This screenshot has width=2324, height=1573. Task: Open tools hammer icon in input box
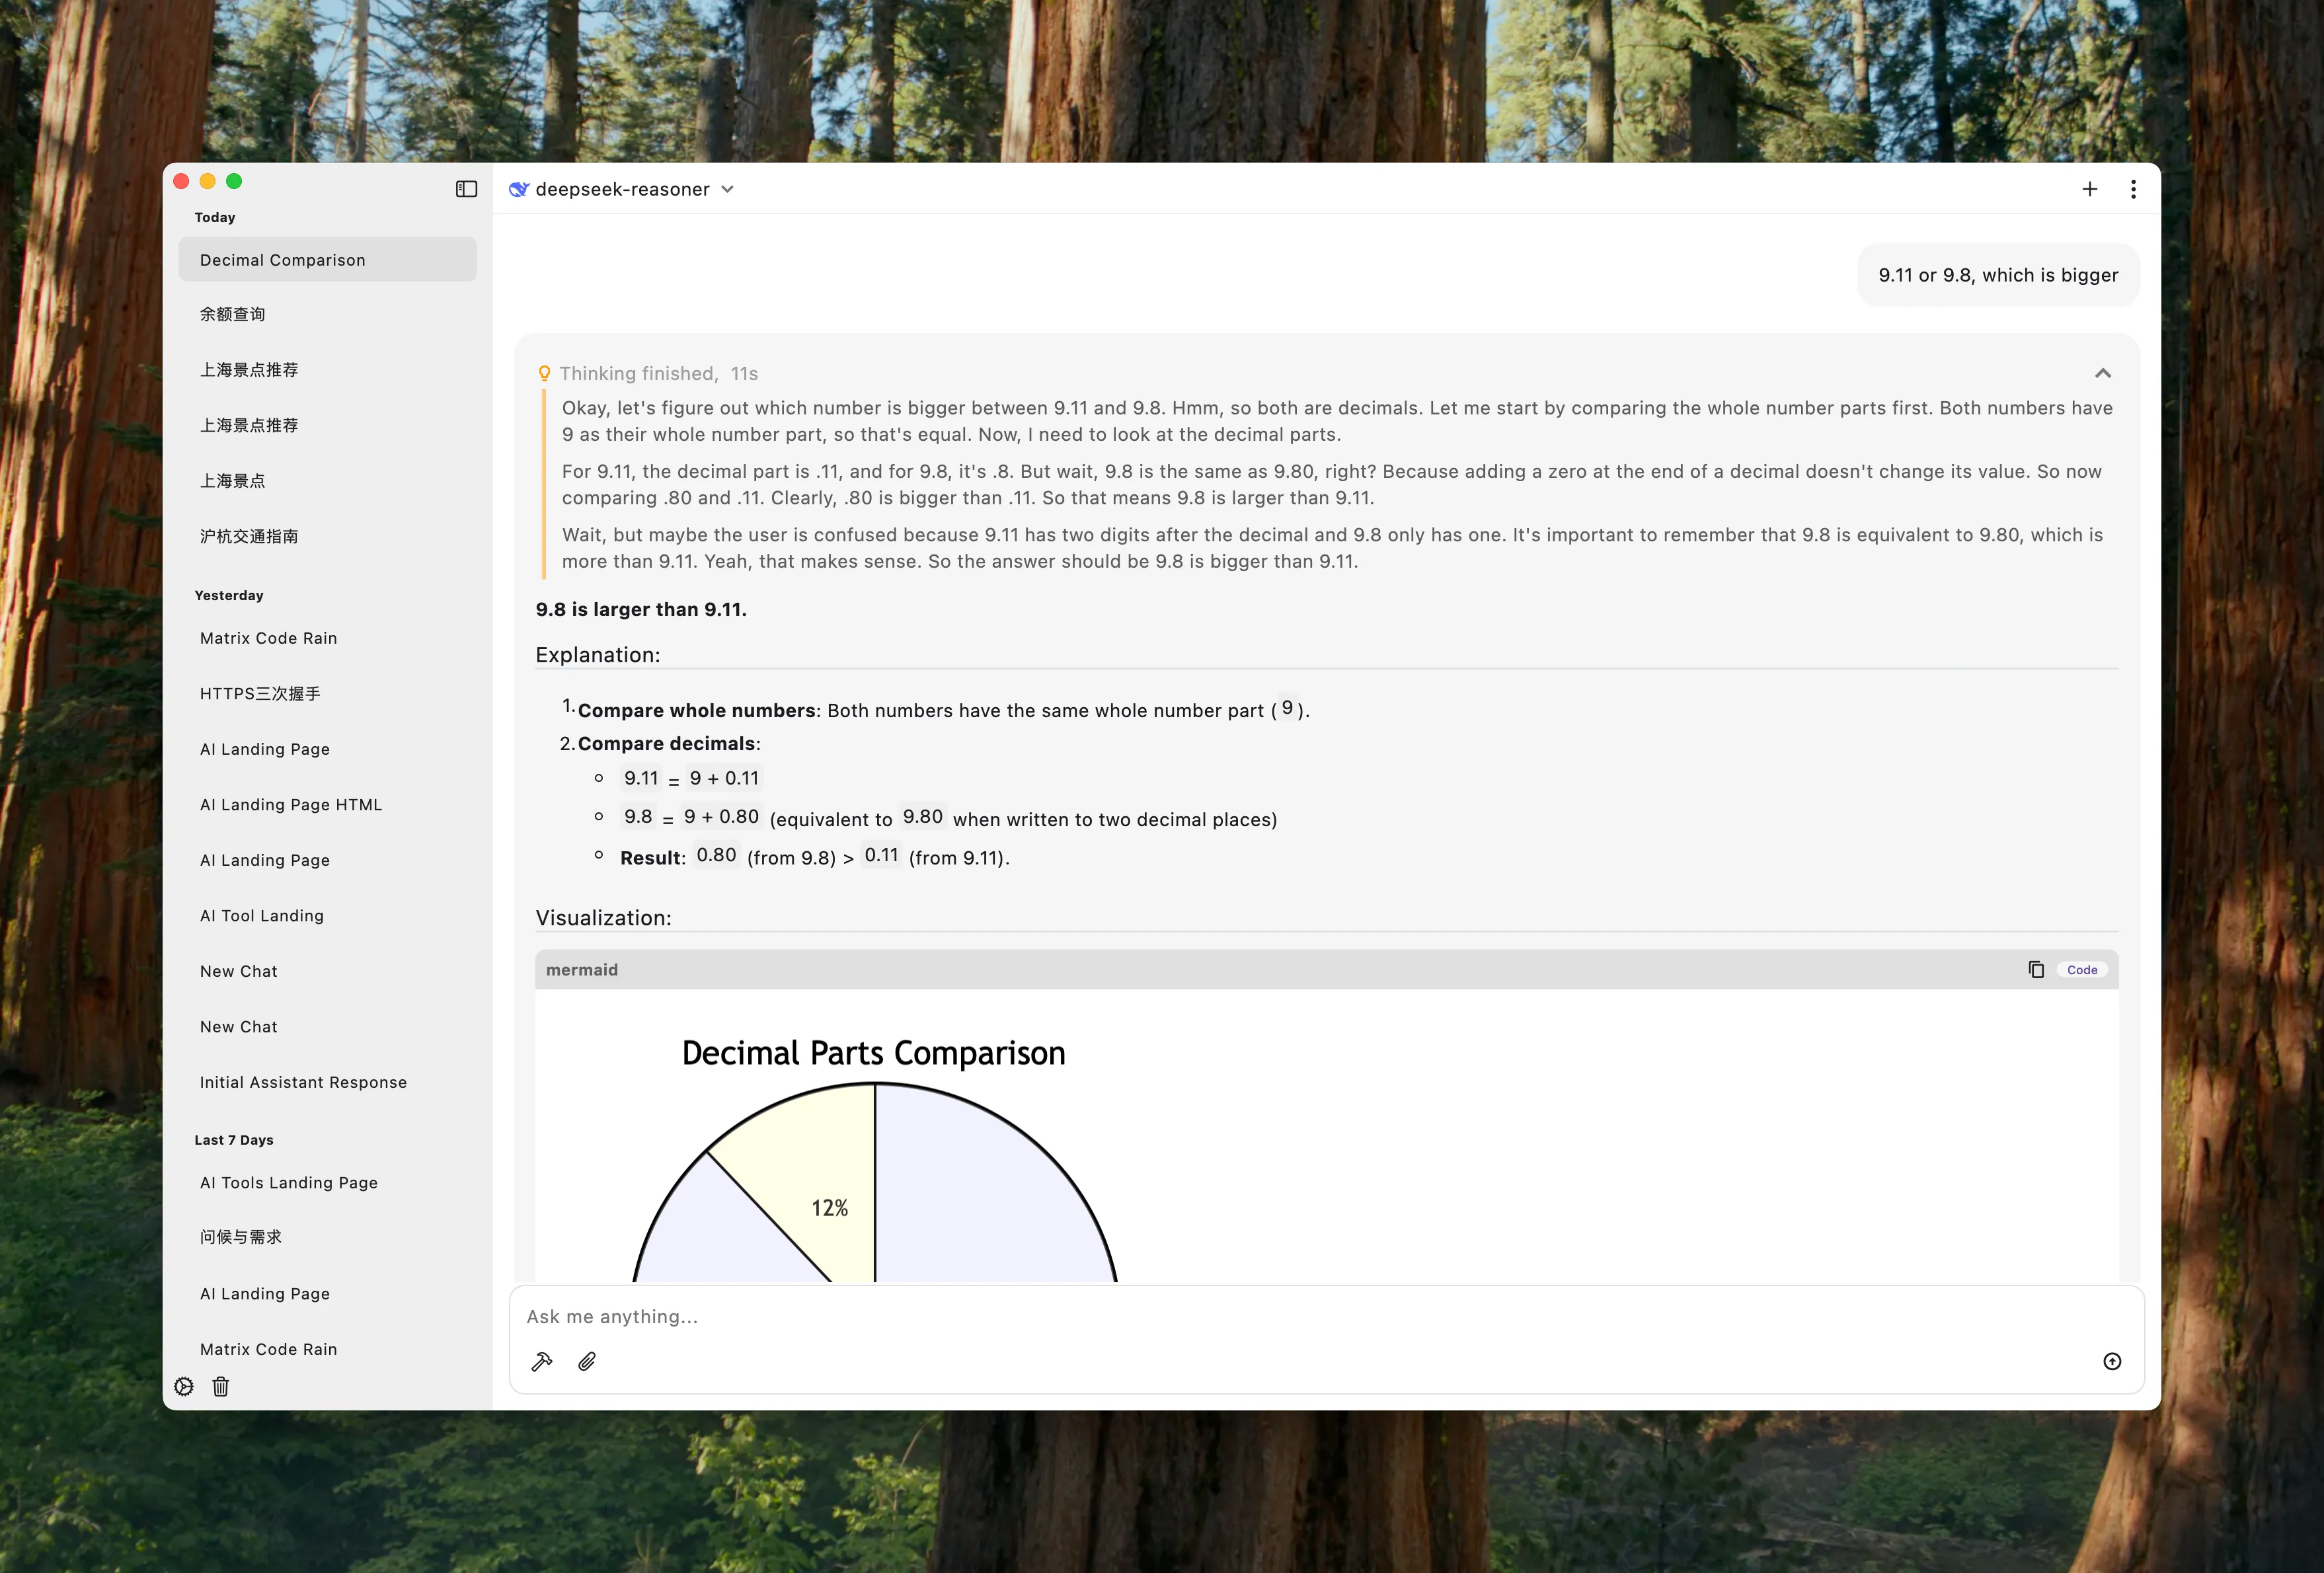click(x=542, y=1361)
